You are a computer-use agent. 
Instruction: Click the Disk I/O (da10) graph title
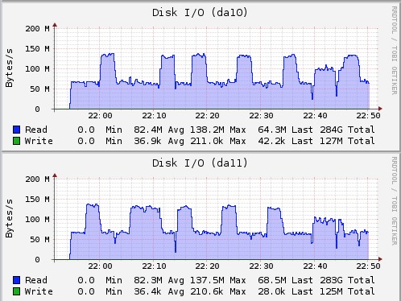point(200,13)
